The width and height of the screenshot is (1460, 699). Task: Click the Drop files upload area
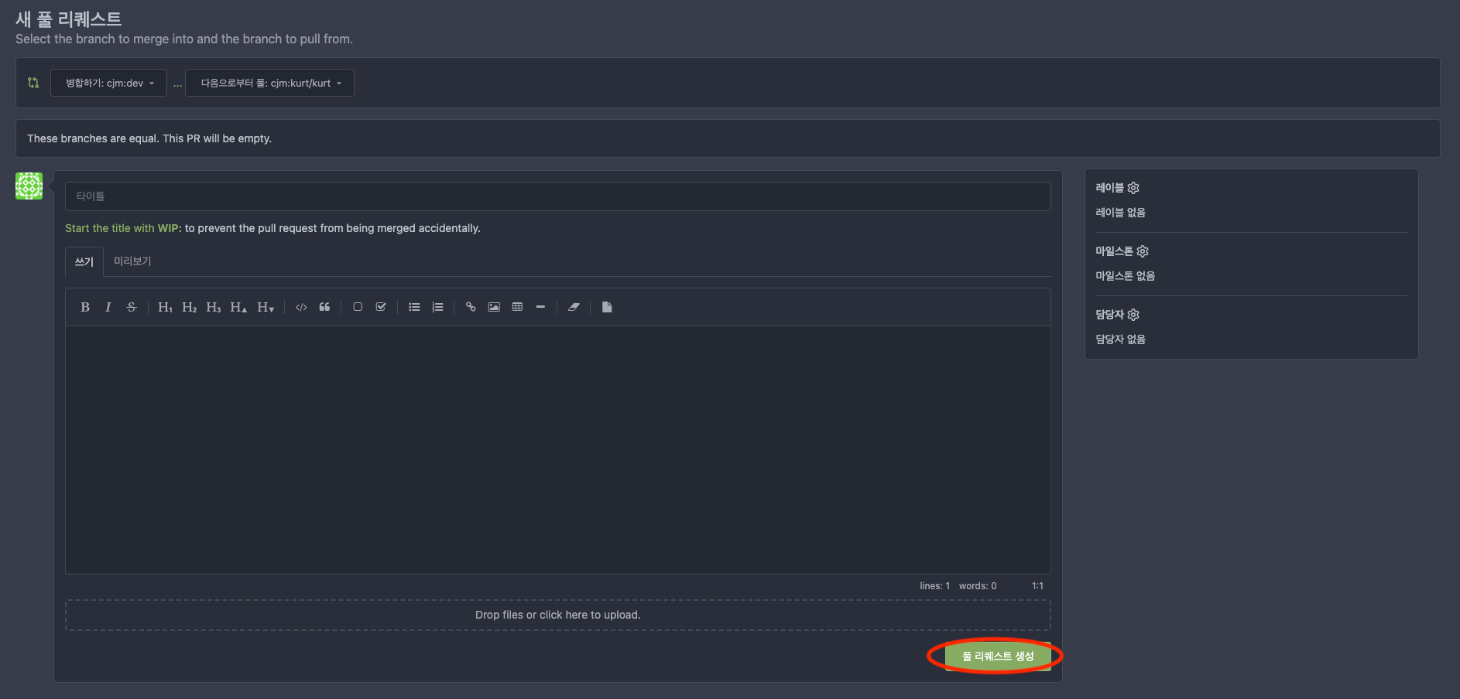[x=557, y=615]
